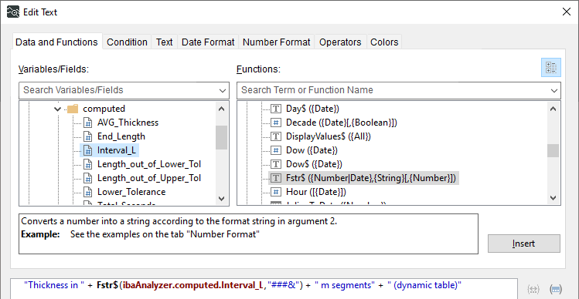
Task: Select the computed folder icon
Action: pos(73,109)
